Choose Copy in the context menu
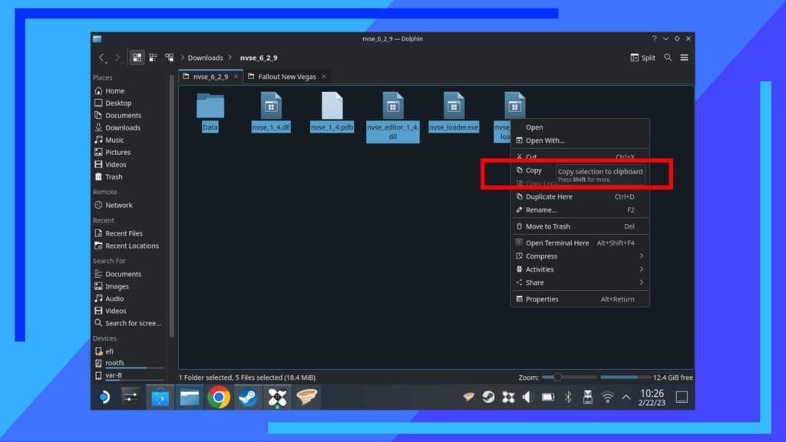The height and width of the screenshot is (442, 786). (x=533, y=170)
